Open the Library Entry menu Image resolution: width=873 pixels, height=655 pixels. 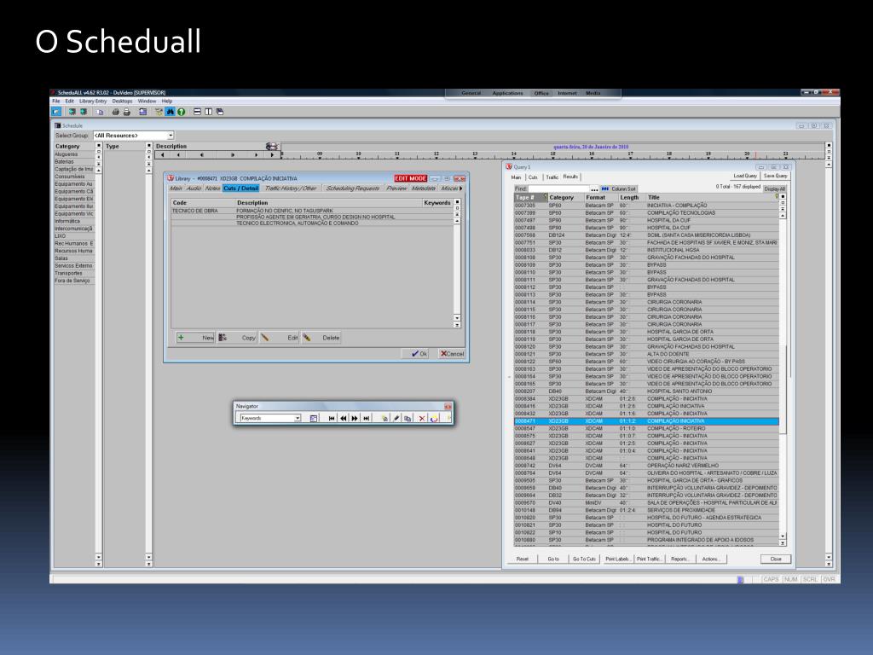(93, 101)
